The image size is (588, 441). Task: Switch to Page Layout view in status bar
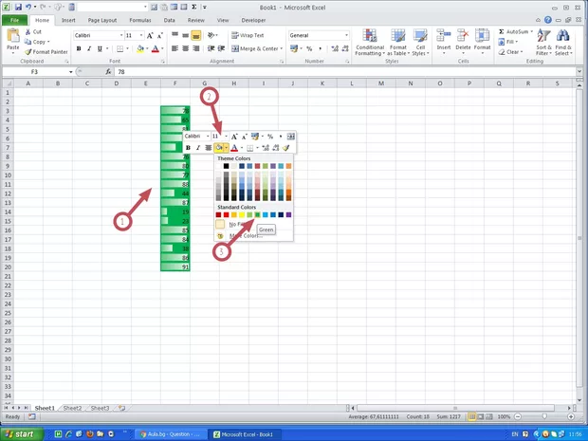coord(481,416)
